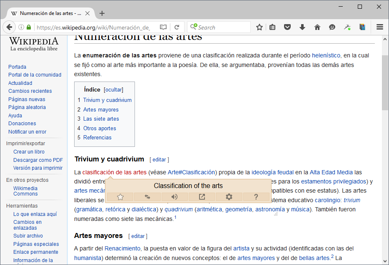
Task: Show bookmarks list from the toolbar
Action: coord(272,27)
